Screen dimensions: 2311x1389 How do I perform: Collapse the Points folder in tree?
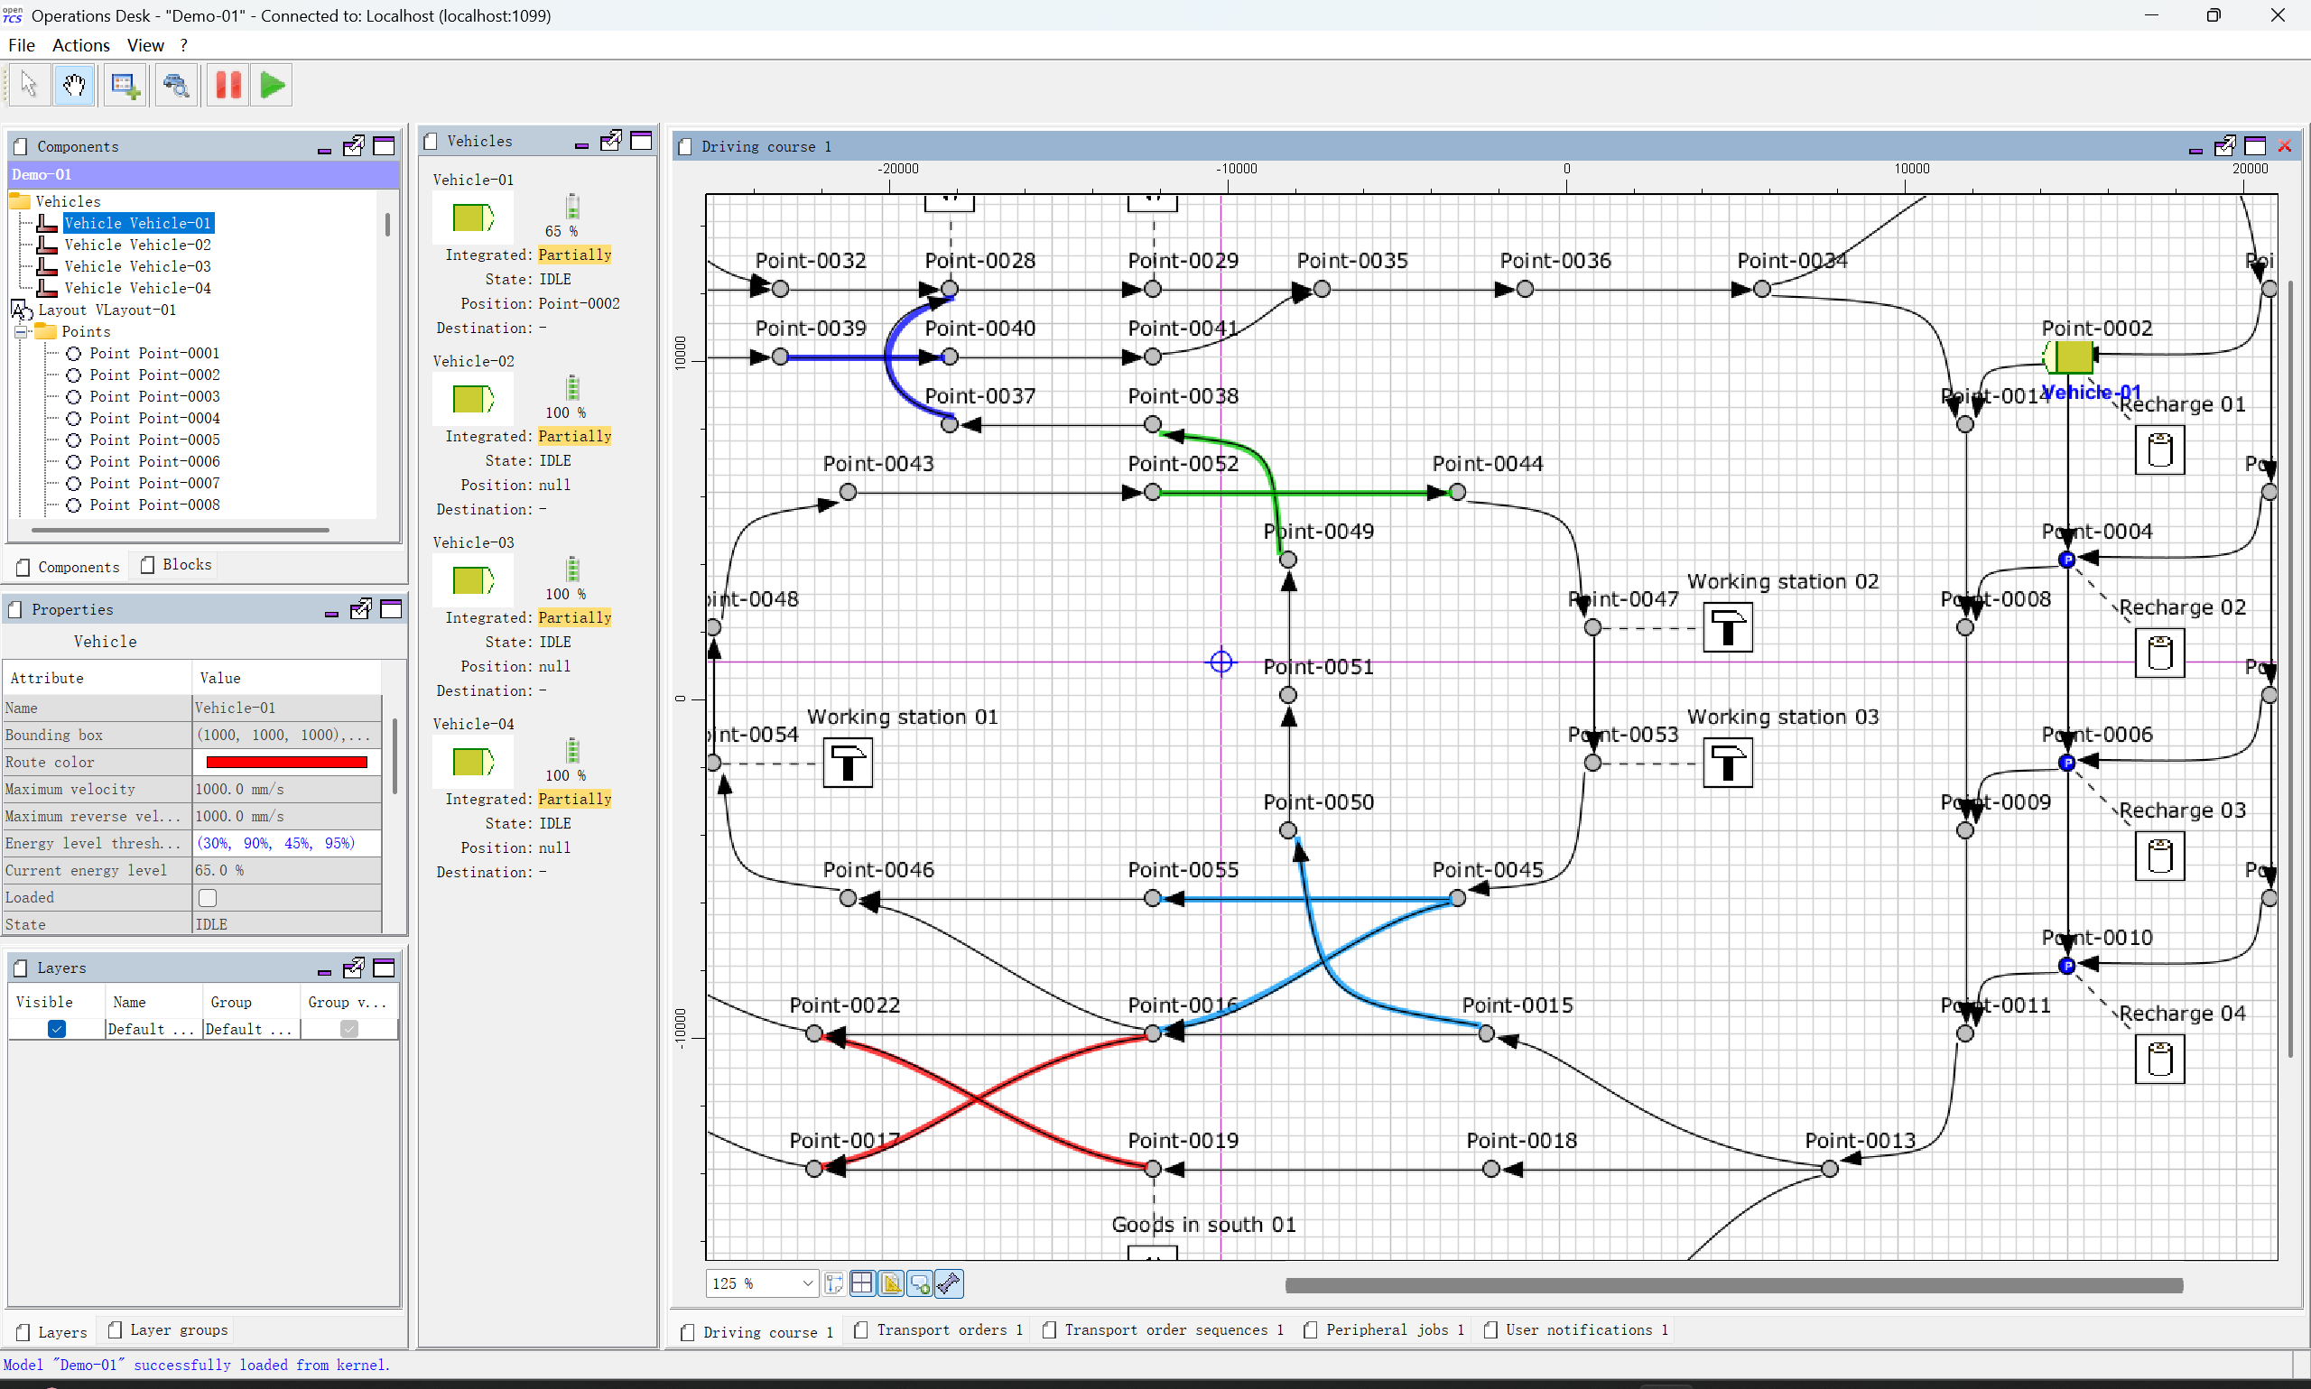pyautogui.click(x=22, y=331)
